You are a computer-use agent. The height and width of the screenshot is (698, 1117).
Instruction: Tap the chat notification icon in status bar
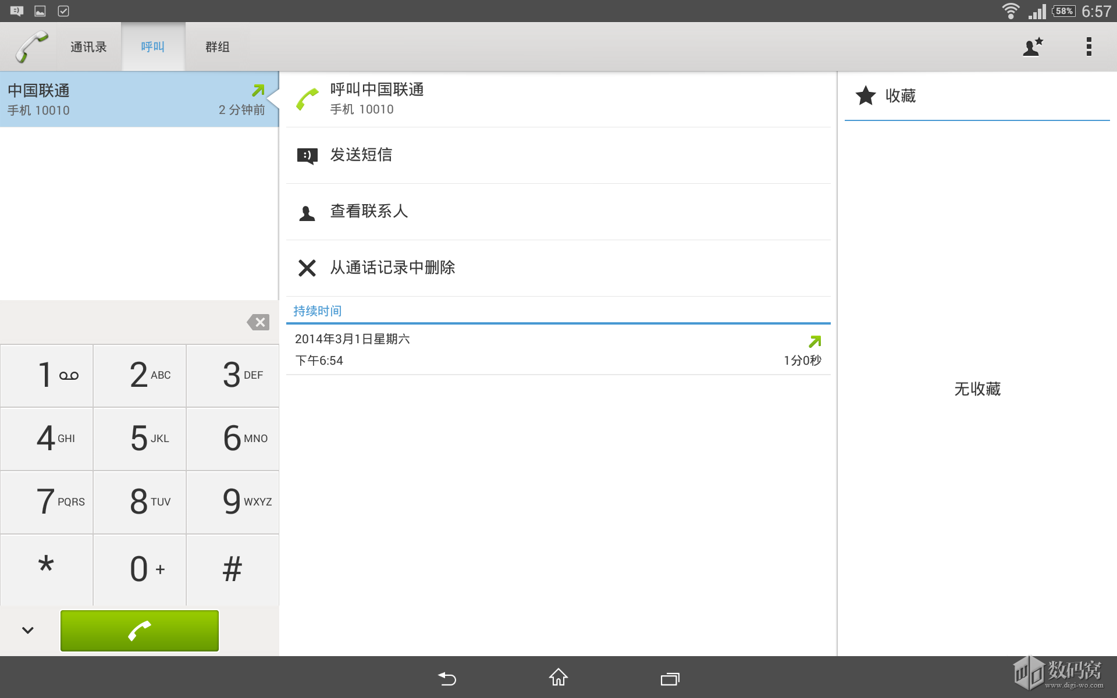[x=17, y=11]
